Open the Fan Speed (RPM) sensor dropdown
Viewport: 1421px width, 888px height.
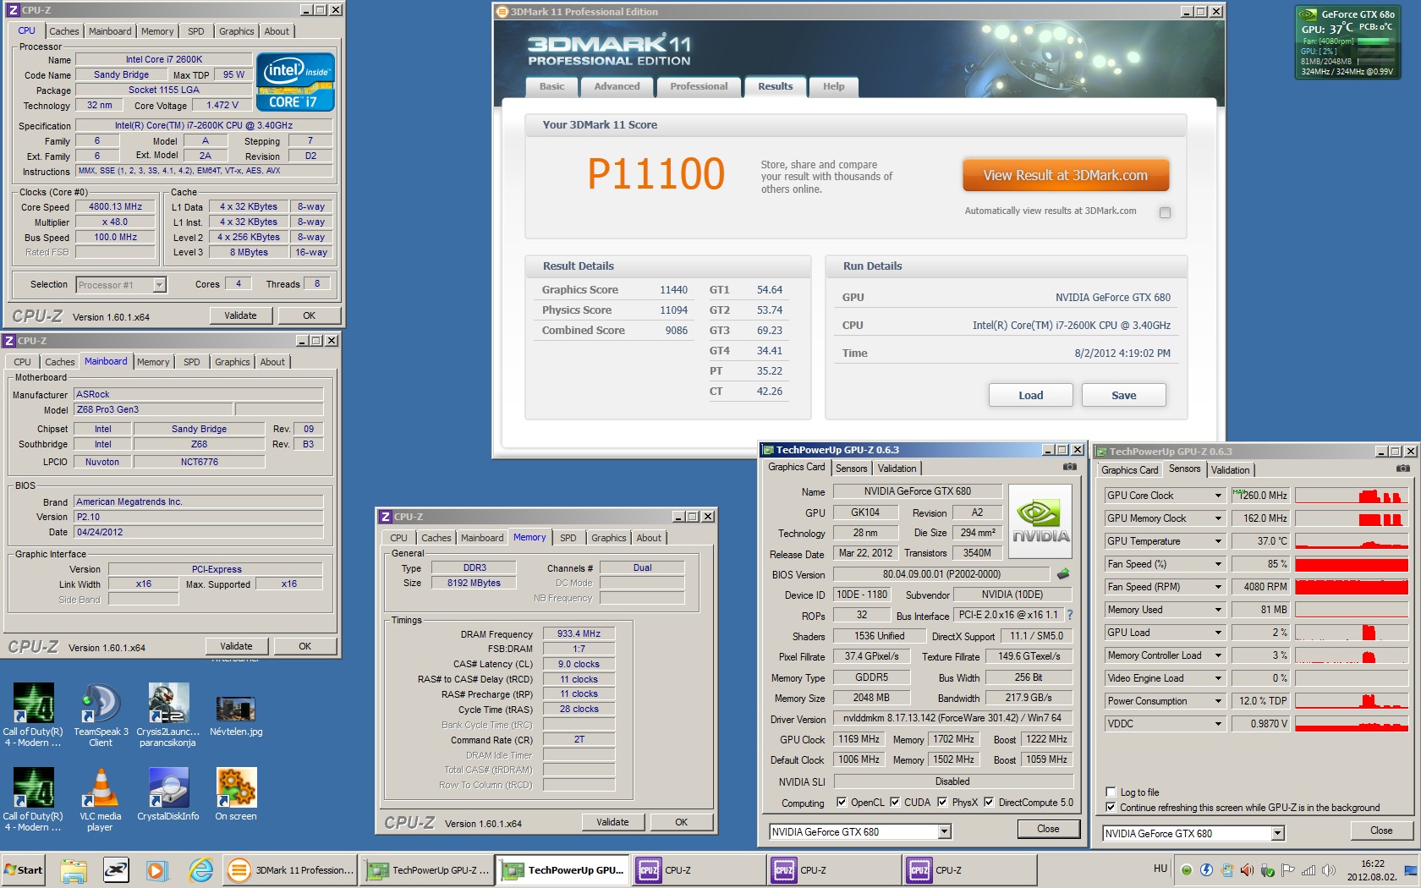(1219, 587)
